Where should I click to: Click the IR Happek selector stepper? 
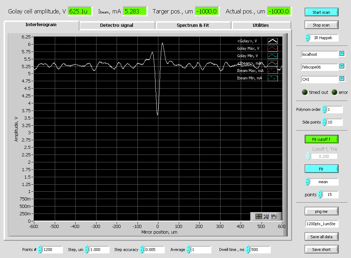[x=308, y=37]
